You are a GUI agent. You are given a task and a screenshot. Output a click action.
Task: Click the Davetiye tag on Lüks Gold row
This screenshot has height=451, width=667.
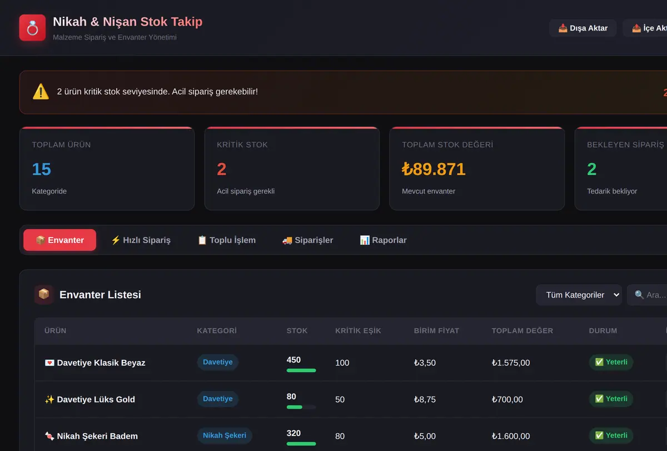point(218,399)
